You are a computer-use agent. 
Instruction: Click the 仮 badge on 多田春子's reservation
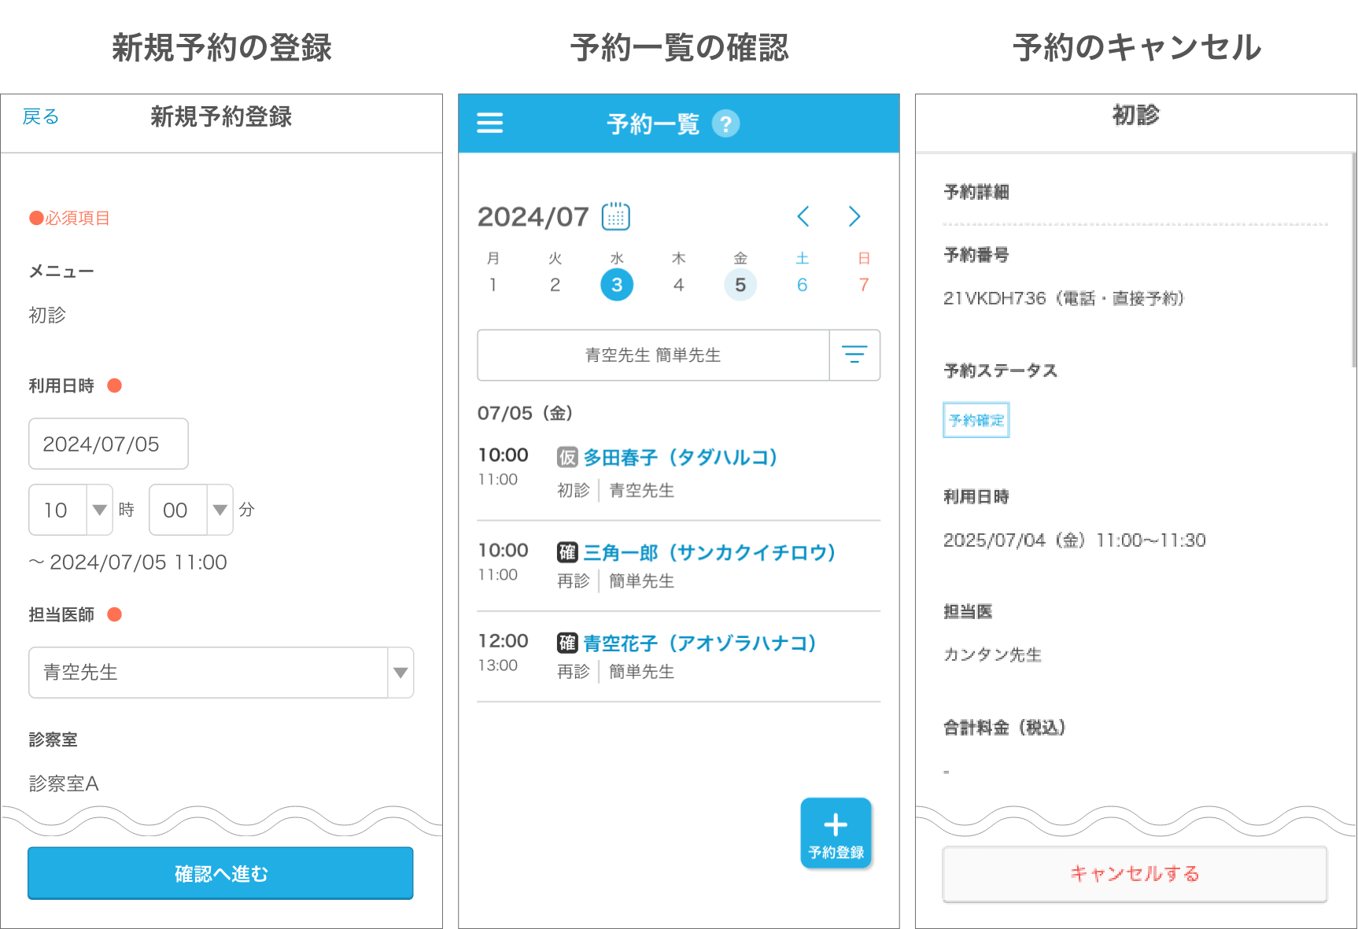tap(566, 457)
